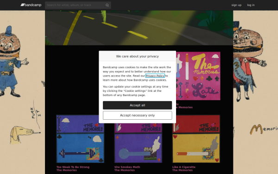
Task: Accept all cookies
Action: 138,105
